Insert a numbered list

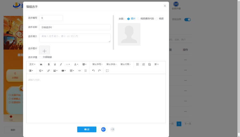[x=144, y=64]
